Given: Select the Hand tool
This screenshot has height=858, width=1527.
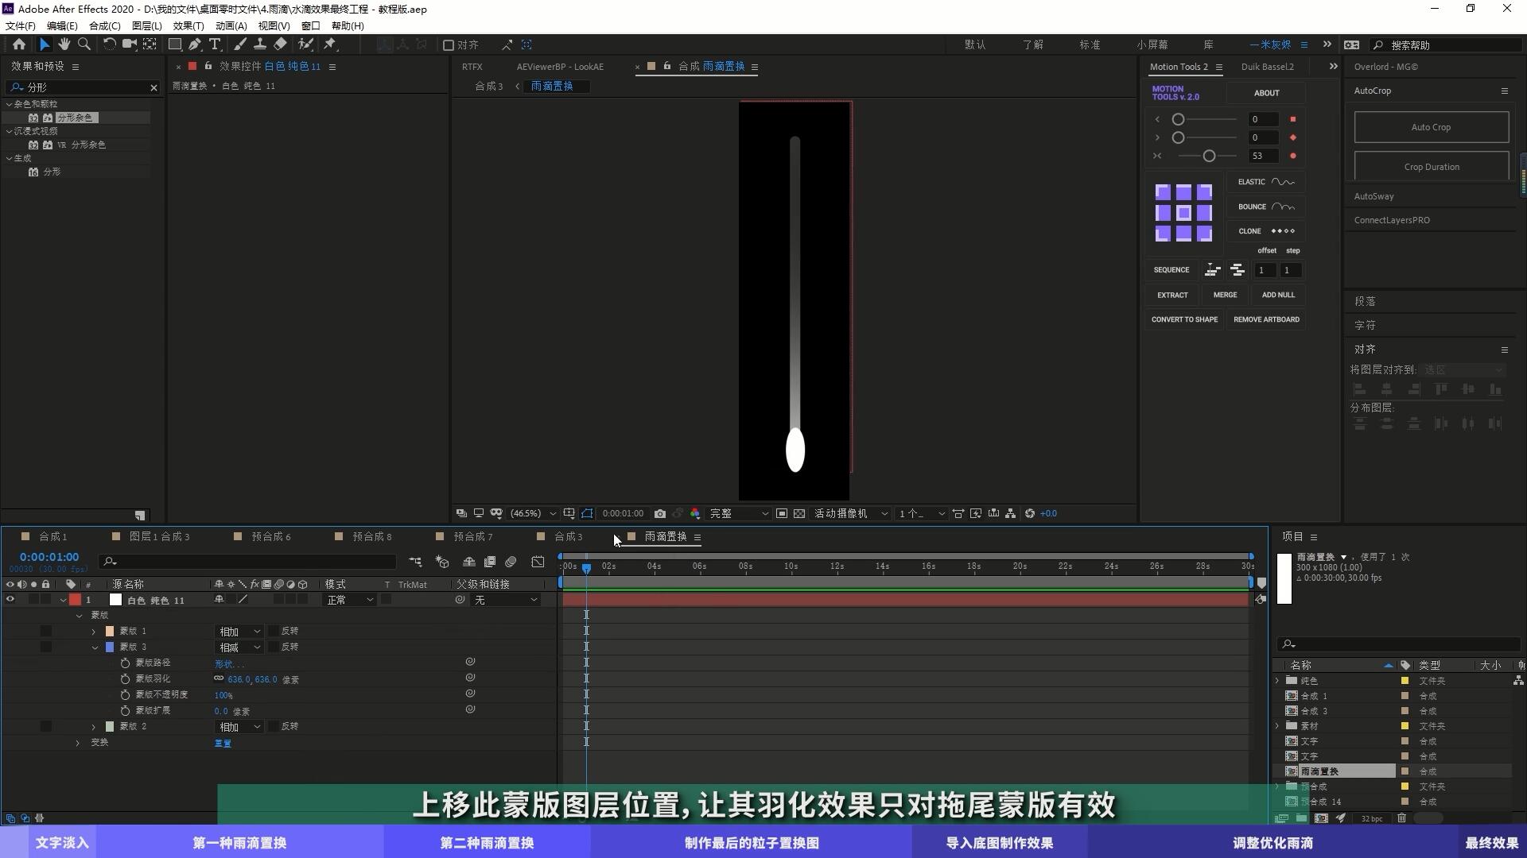Looking at the screenshot, I should coord(64,44).
